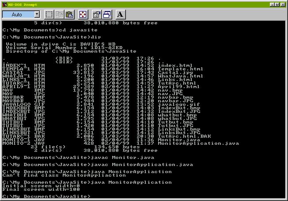Open Font settings A icon
Screen dimensions: 288x201
[x=121, y=14]
